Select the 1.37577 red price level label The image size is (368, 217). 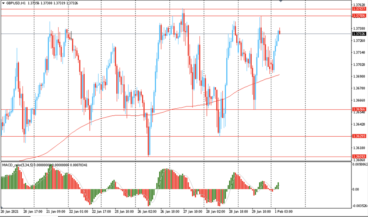pos(358,9)
